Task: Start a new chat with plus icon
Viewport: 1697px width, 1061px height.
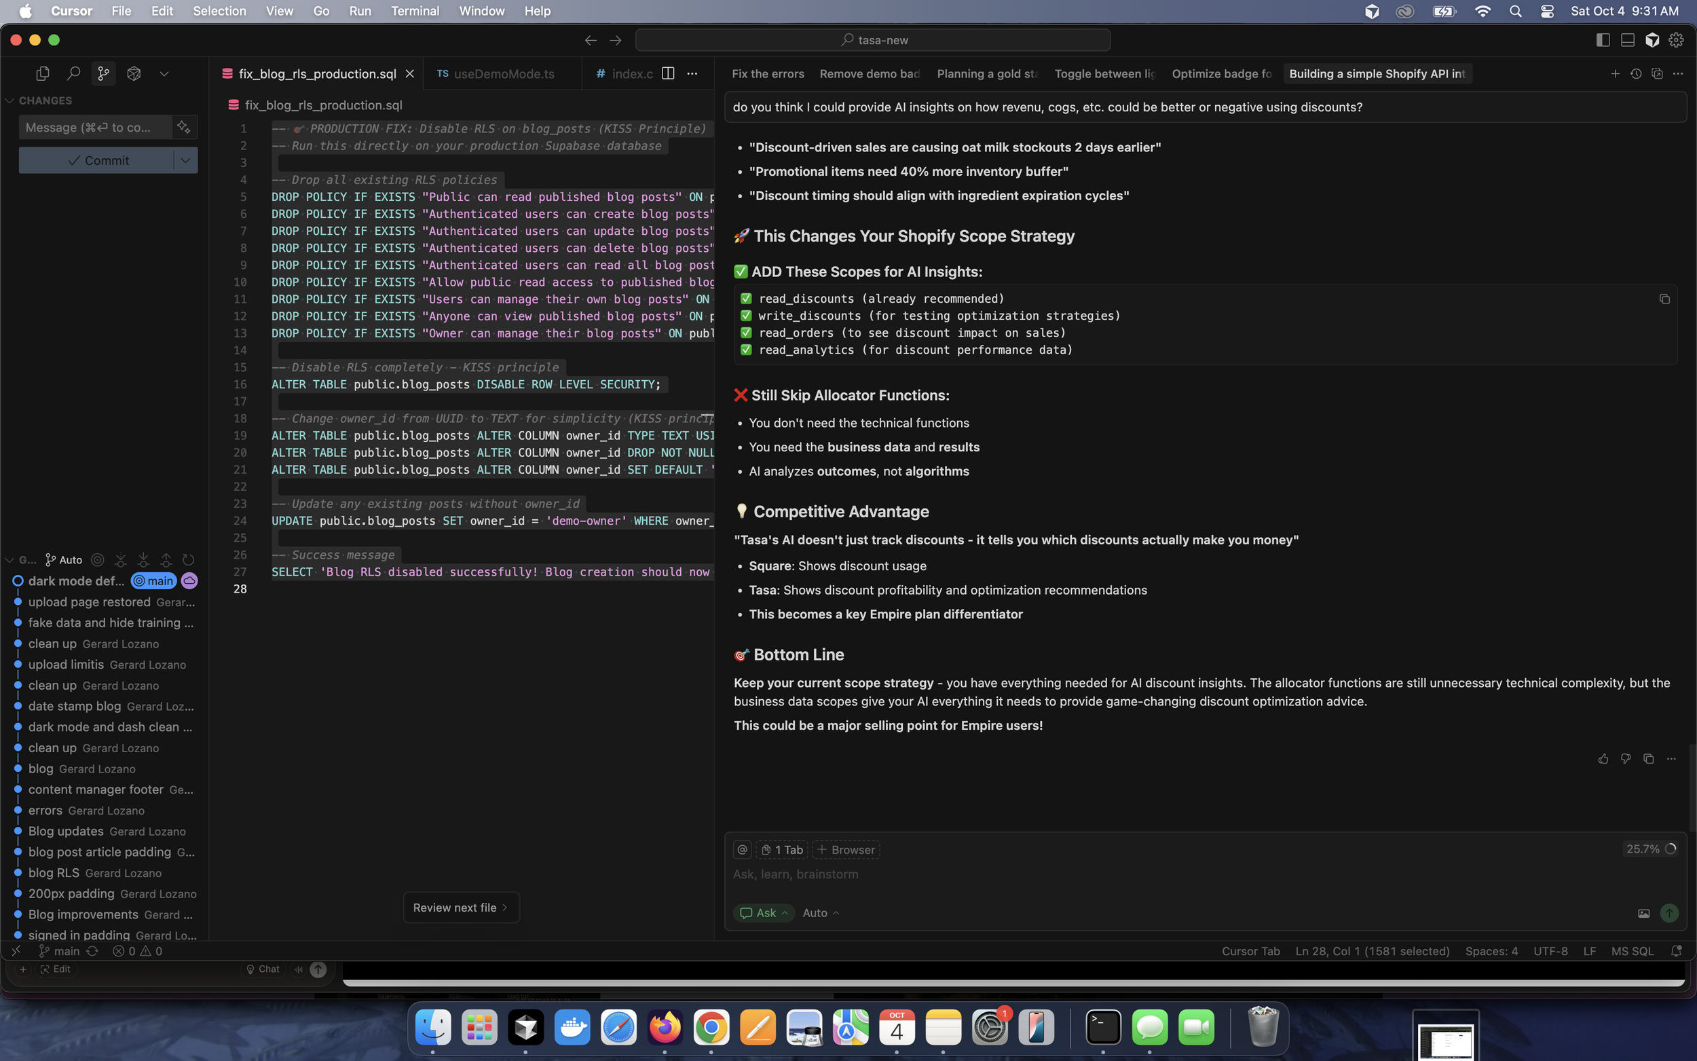Action: (x=1615, y=73)
